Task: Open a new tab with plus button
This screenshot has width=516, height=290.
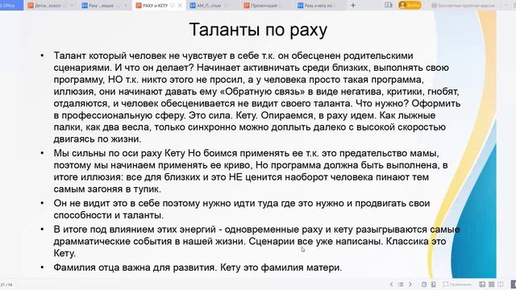Action: [353, 6]
